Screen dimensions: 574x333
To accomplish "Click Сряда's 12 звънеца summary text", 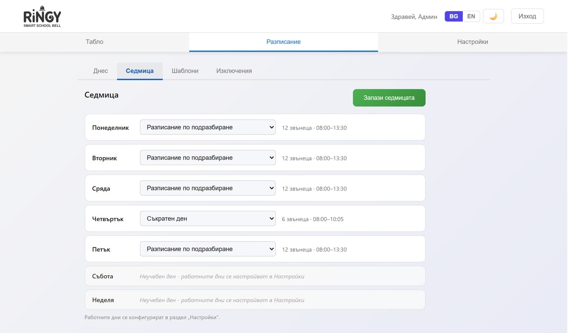I will click(314, 188).
